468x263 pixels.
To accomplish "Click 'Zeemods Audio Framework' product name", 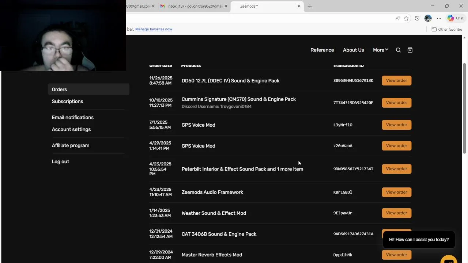I will tap(212, 192).
